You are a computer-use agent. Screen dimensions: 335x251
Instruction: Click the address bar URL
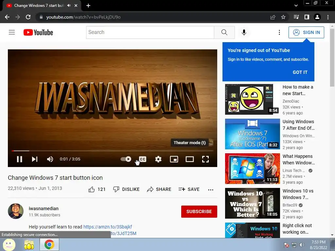pyautogui.click(x=83, y=17)
